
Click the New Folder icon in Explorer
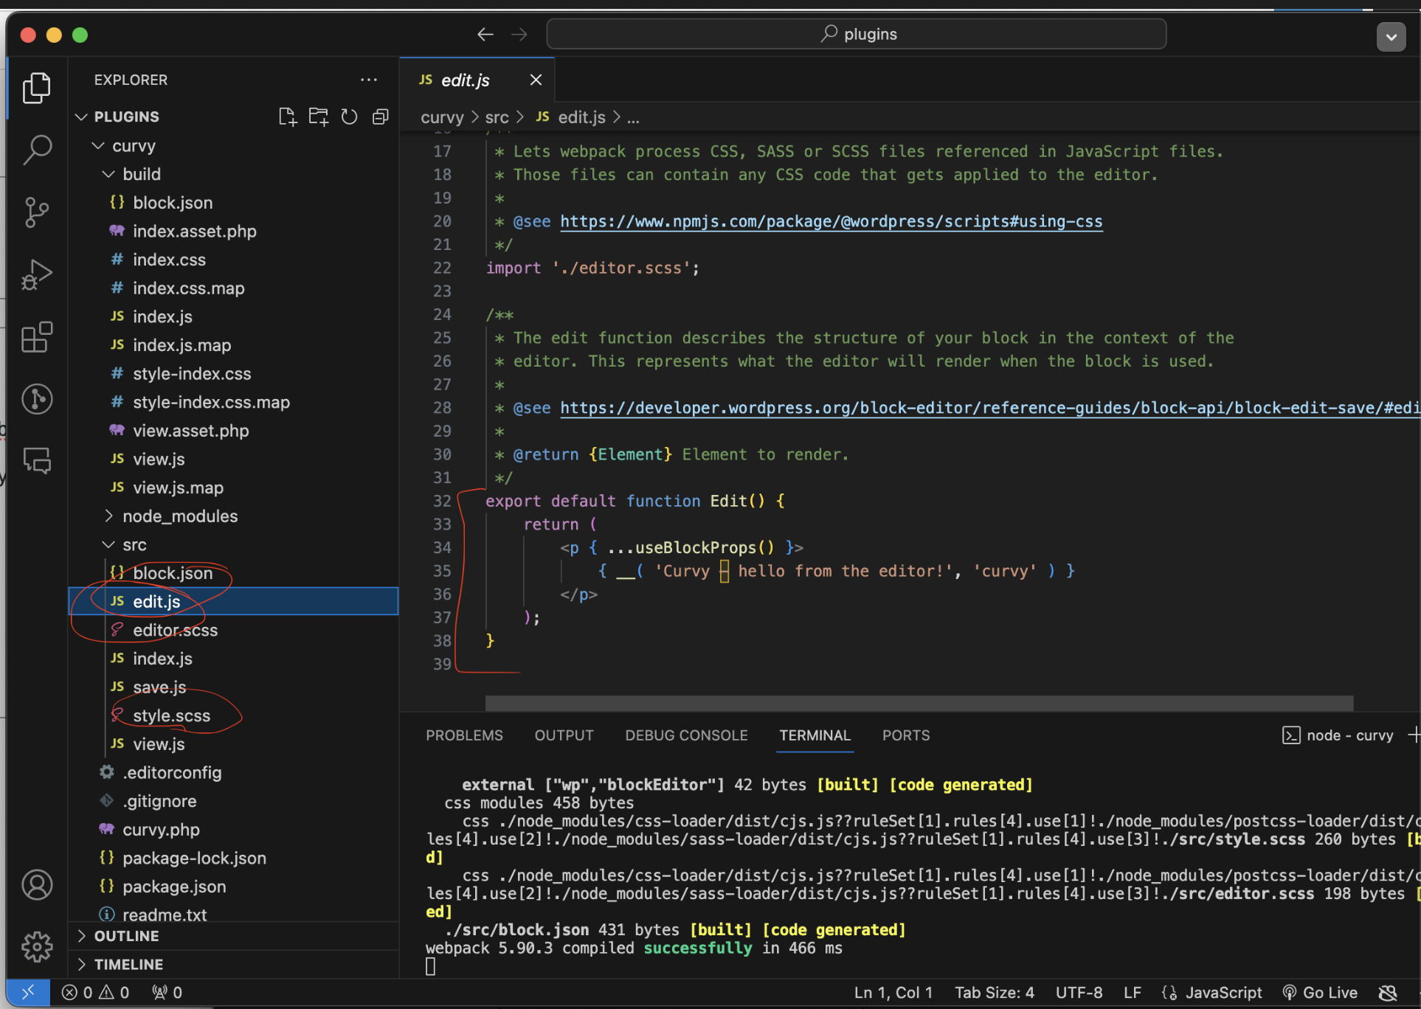pyautogui.click(x=319, y=117)
